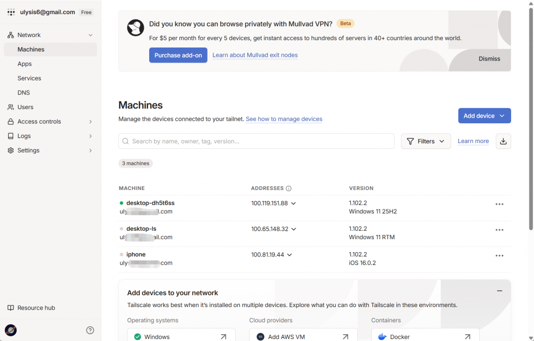Click Purchase add-on button

[178, 55]
